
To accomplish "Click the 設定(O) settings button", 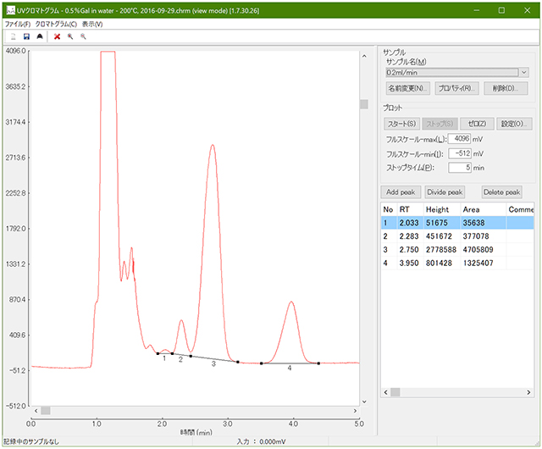I will click(513, 124).
